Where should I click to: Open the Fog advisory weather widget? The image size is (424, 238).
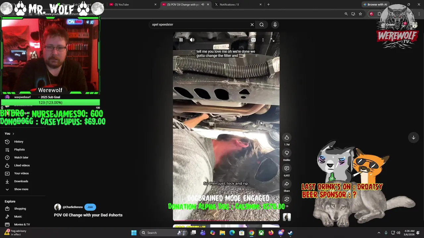pyautogui.click(x=15, y=233)
